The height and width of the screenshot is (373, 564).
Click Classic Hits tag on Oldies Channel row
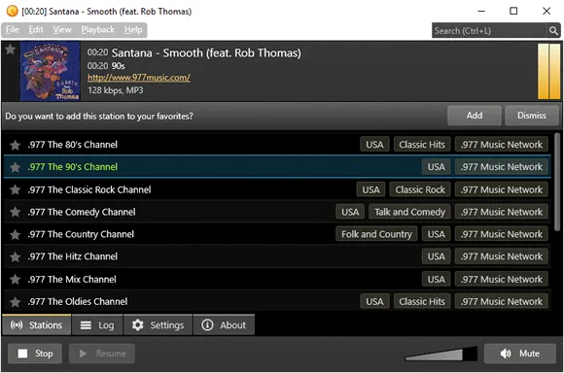tap(422, 302)
